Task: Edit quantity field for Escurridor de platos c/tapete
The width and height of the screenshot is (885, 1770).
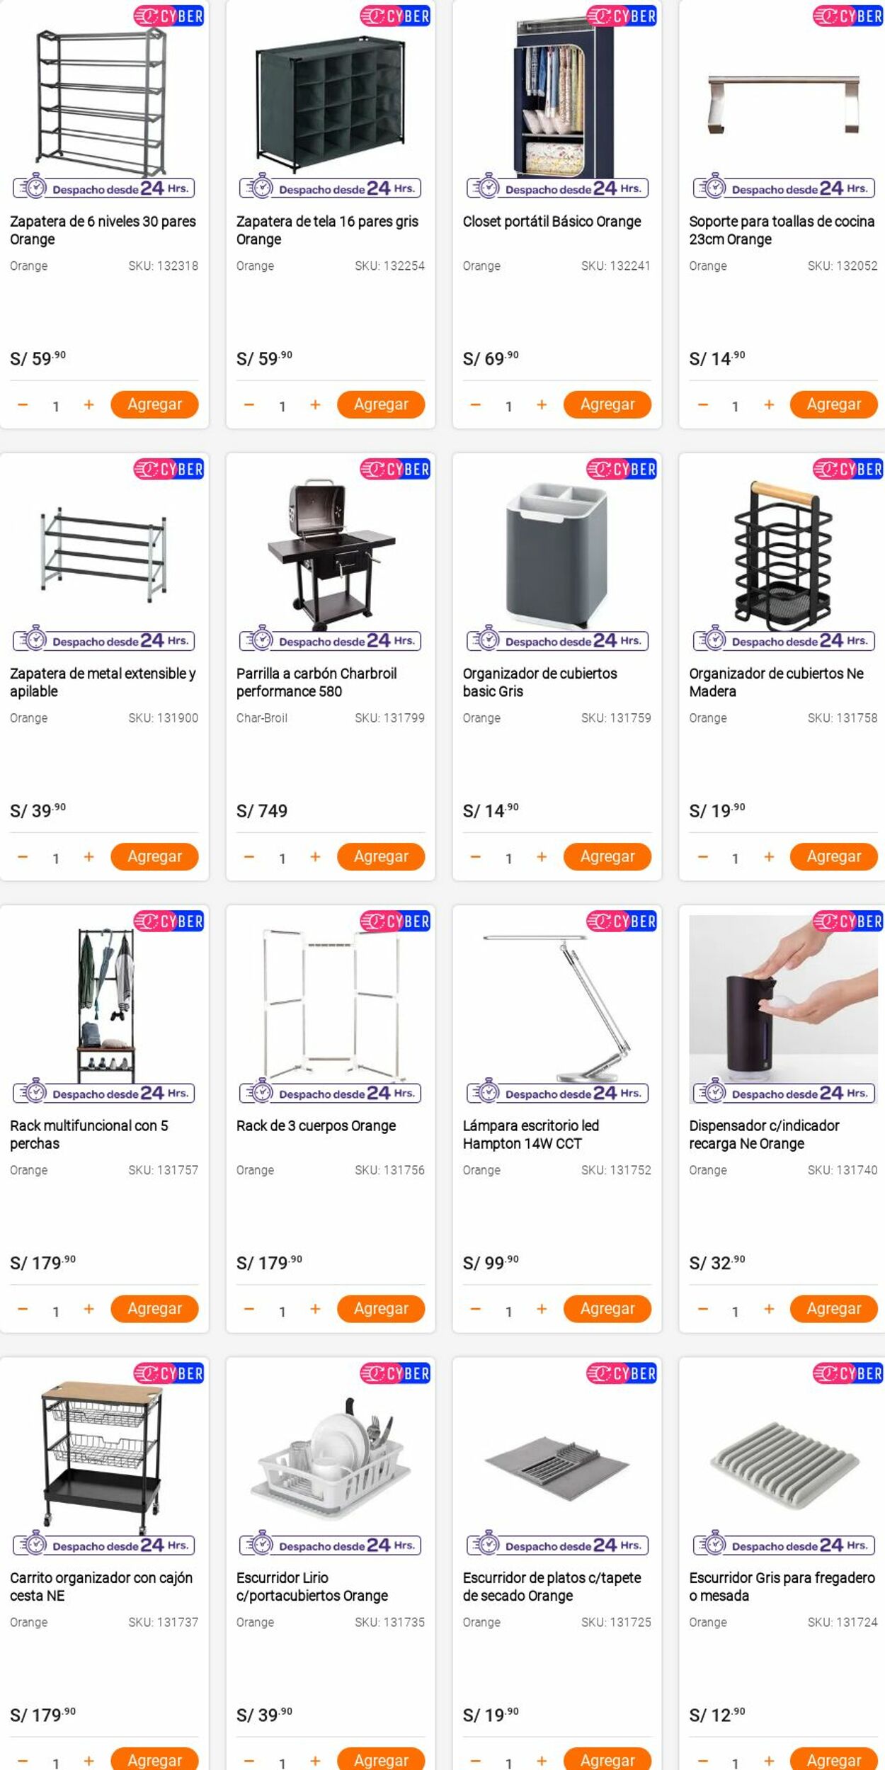Action: (x=508, y=1763)
